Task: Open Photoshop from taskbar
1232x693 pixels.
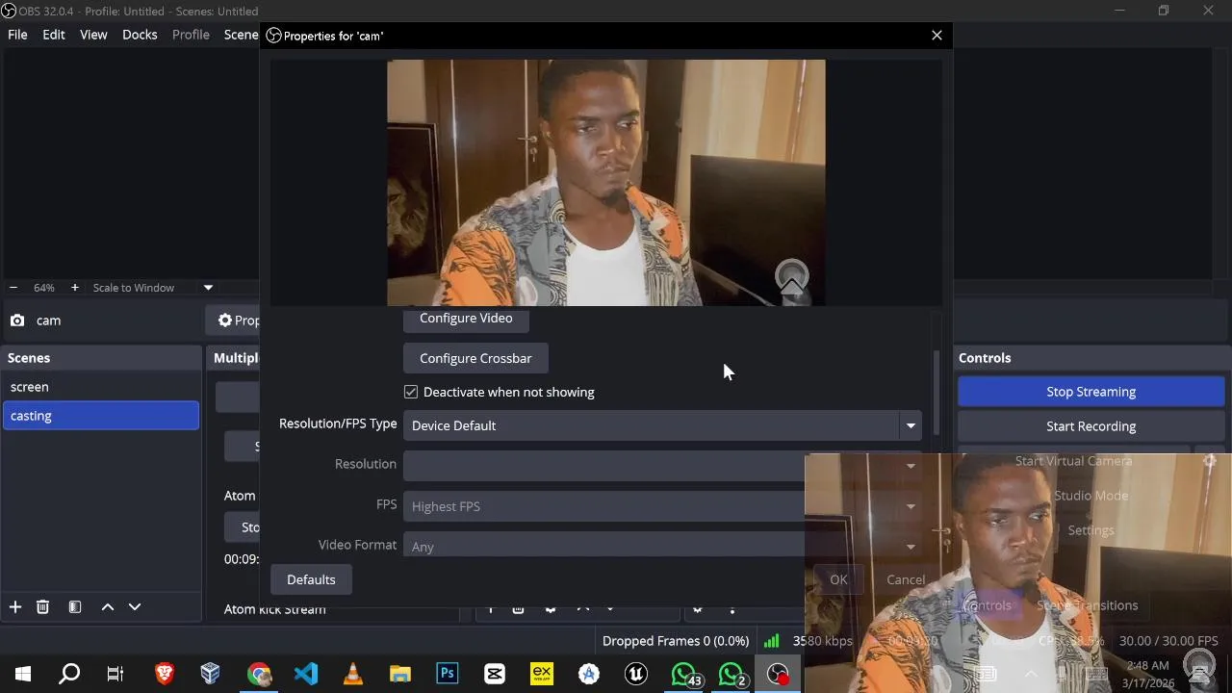Action: pos(448,674)
